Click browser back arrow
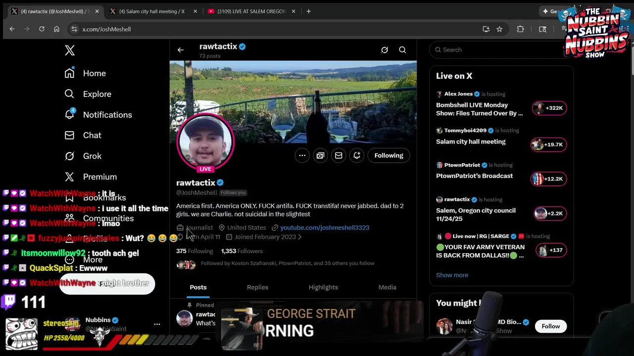Image resolution: width=634 pixels, height=356 pixels. 12,29
